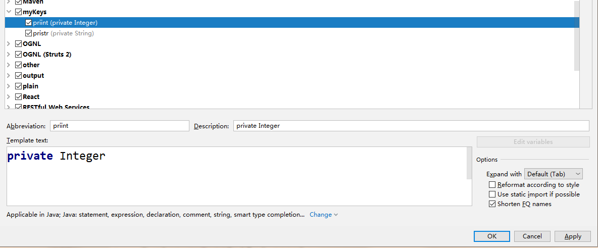Image resolution: width=598 pixels, height=248 pixels.
Task: Disable Shorten FQ names option
Action: (x=492, y=204)
